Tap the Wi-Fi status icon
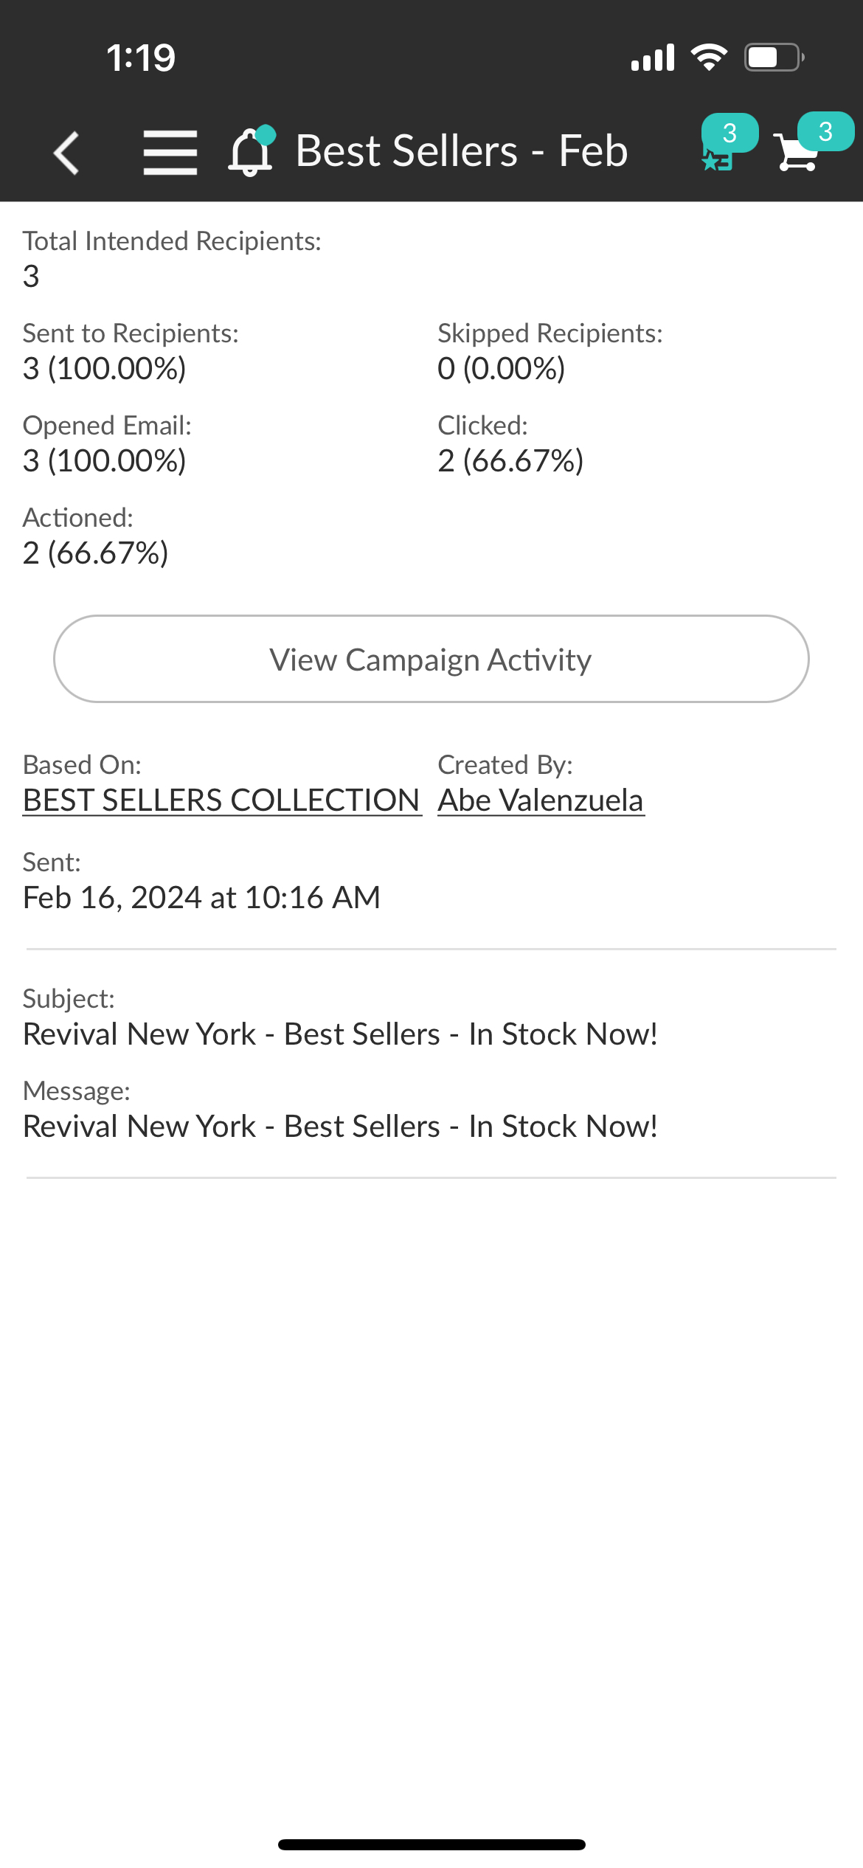This screenshot has height=1868, width=863. pyautogui.click(x=709, y=58)
